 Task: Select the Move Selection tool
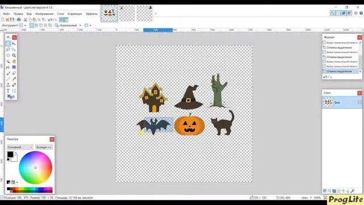click(x=14, y=50)
